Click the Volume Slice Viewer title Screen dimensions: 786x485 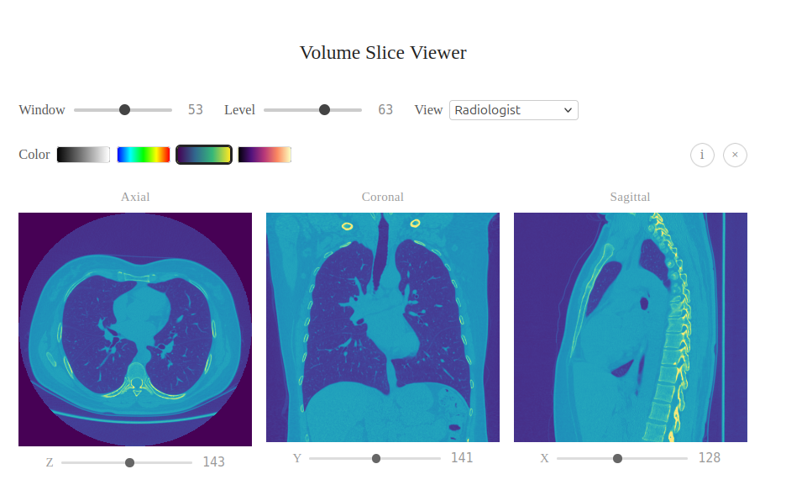pos(383,52)
